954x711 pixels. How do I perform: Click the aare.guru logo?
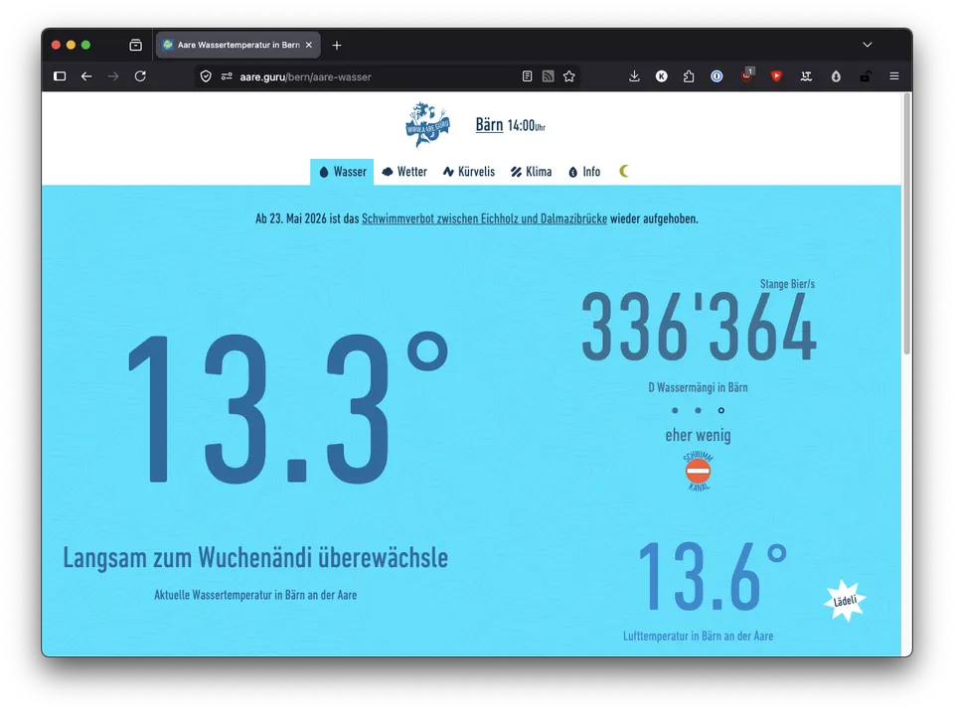click(427, 125)
